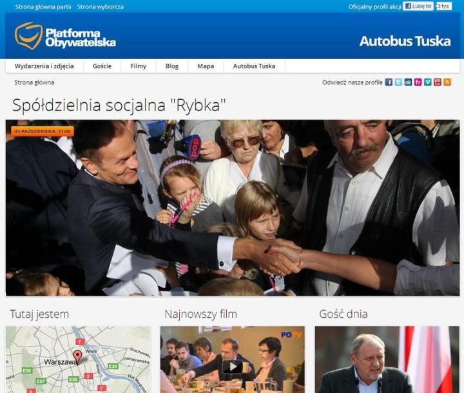Open the Mapa menu item
464x393 pixels.
206,66
